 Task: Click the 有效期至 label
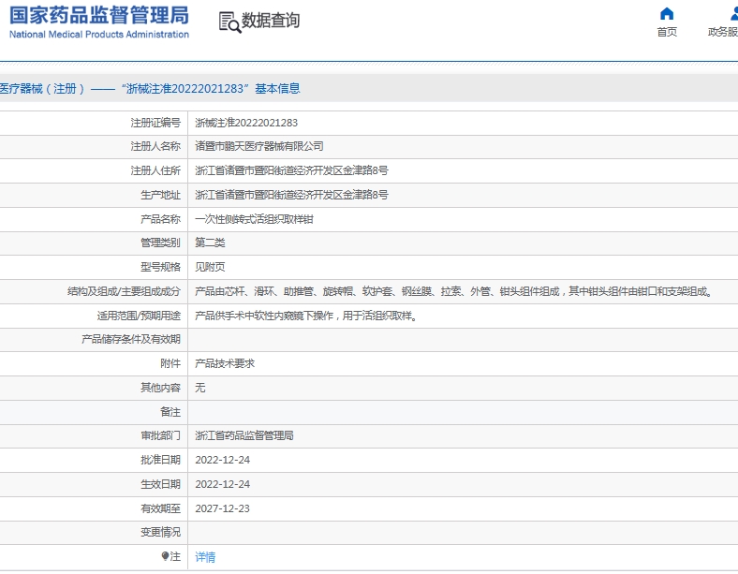[x=160, y=508]
